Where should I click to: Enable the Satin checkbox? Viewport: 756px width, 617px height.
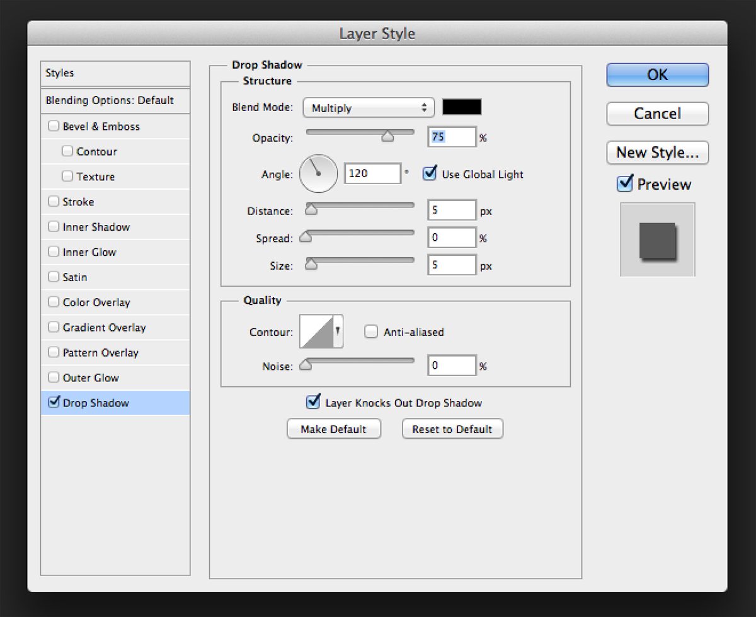tap(54, 277)
